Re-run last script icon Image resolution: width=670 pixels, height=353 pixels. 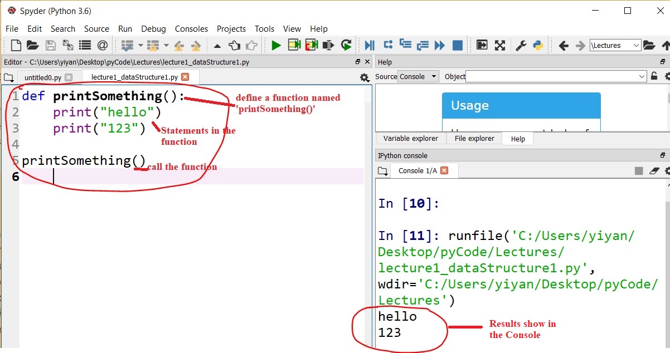point(346,45)
